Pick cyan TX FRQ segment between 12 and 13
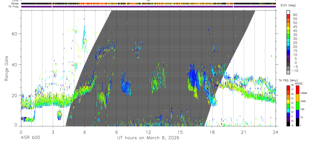Viewport: 310px width, 143px height. pos(288,110)
